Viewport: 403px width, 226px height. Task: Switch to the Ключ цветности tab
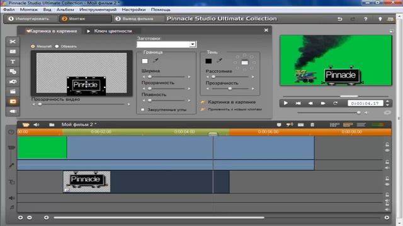pos(113,31)
